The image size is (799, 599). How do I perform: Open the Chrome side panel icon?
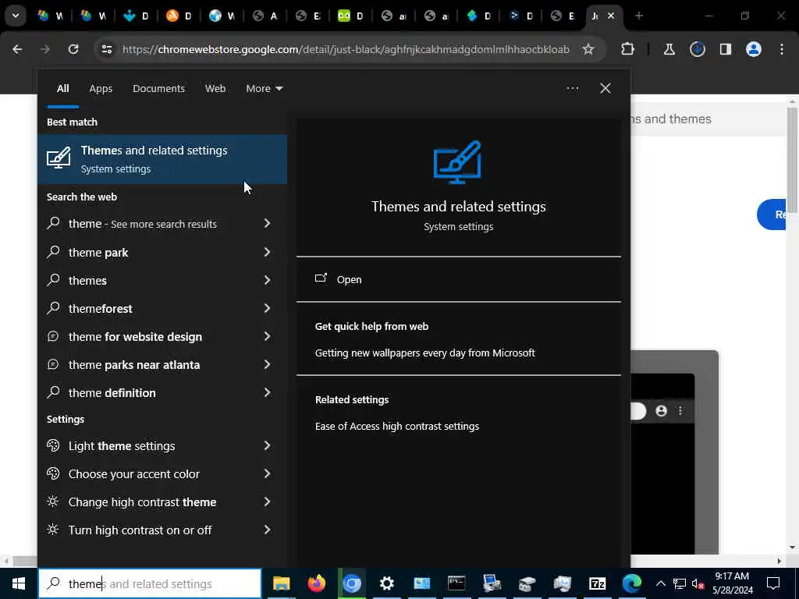[726, 49]
